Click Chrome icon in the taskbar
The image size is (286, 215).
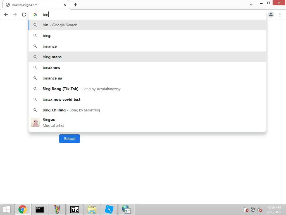pos(23,209)
